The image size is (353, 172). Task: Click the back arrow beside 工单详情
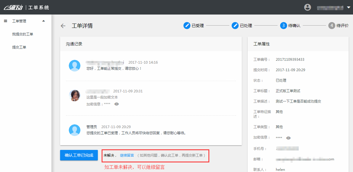pyautogui.click(x=63, y=26)
